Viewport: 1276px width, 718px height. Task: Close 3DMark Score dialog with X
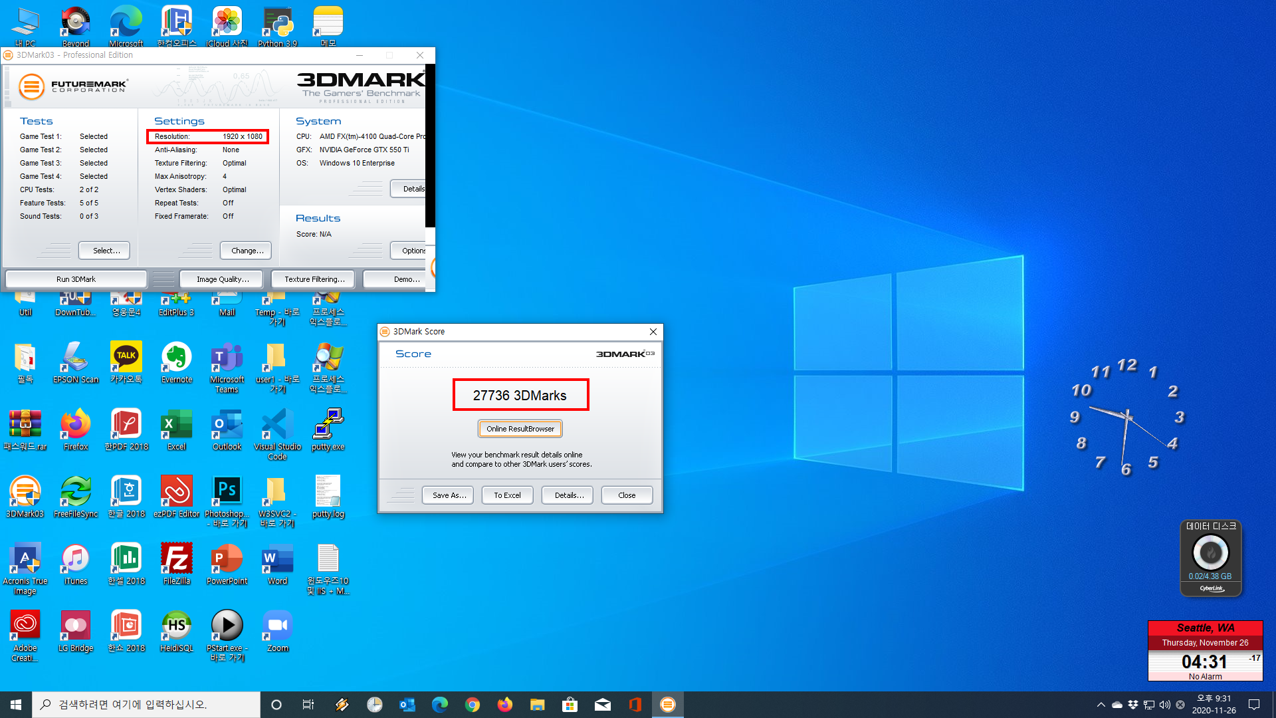pos(653,332)
